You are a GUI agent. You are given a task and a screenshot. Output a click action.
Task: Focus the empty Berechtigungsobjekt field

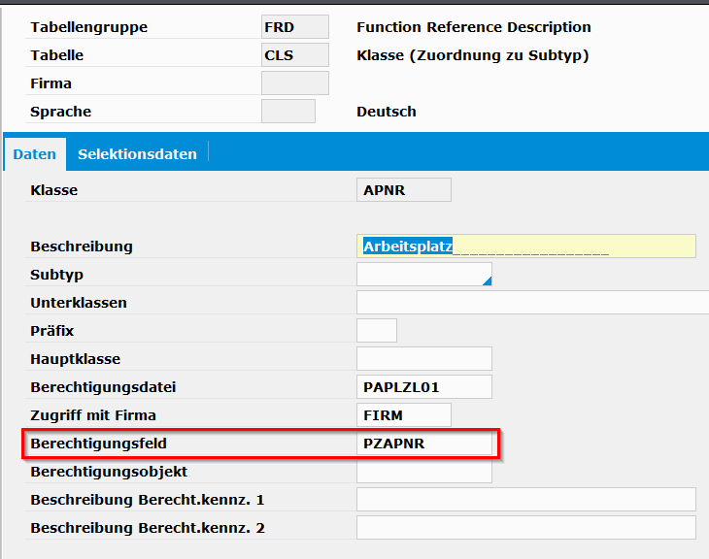(x=424, y=472)
